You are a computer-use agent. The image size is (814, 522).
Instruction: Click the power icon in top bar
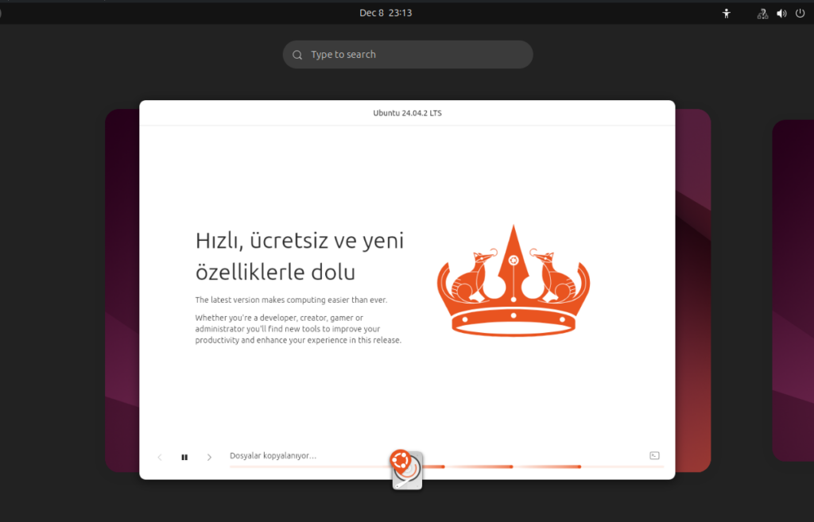click(x=800, y=13)
